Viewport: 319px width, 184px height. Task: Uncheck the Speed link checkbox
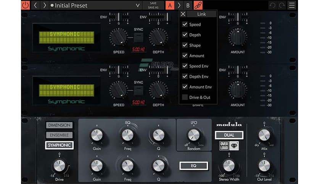(185, 24)
